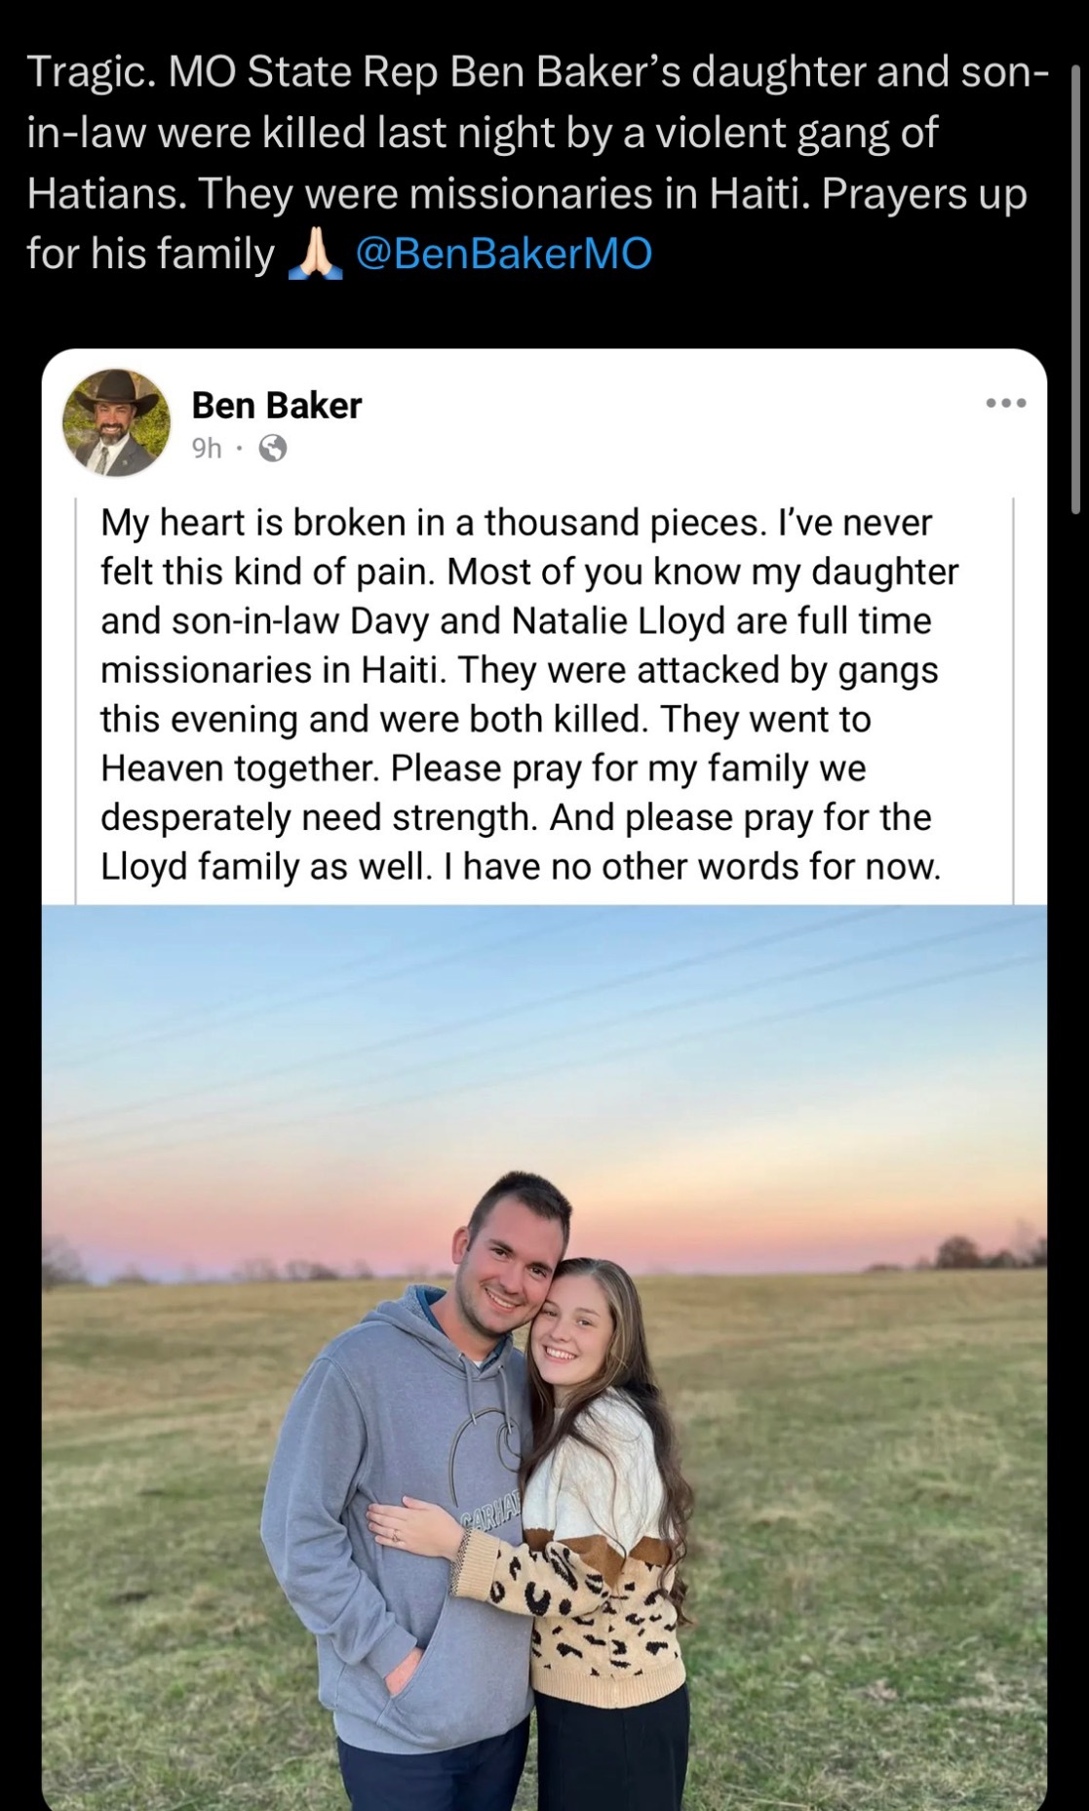
Task: Click the 9h post timestamp
Action: (207, 448)
